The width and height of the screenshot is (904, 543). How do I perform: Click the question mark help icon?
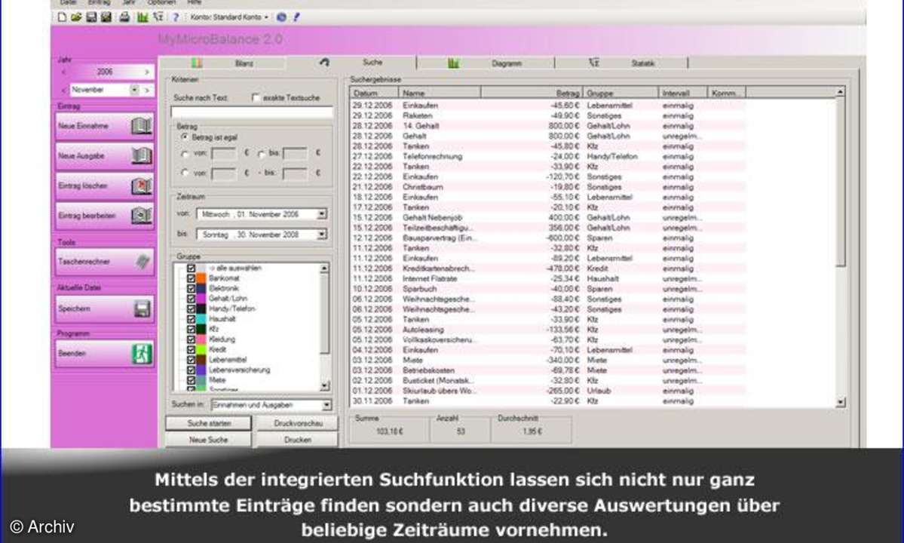[176, 17]
